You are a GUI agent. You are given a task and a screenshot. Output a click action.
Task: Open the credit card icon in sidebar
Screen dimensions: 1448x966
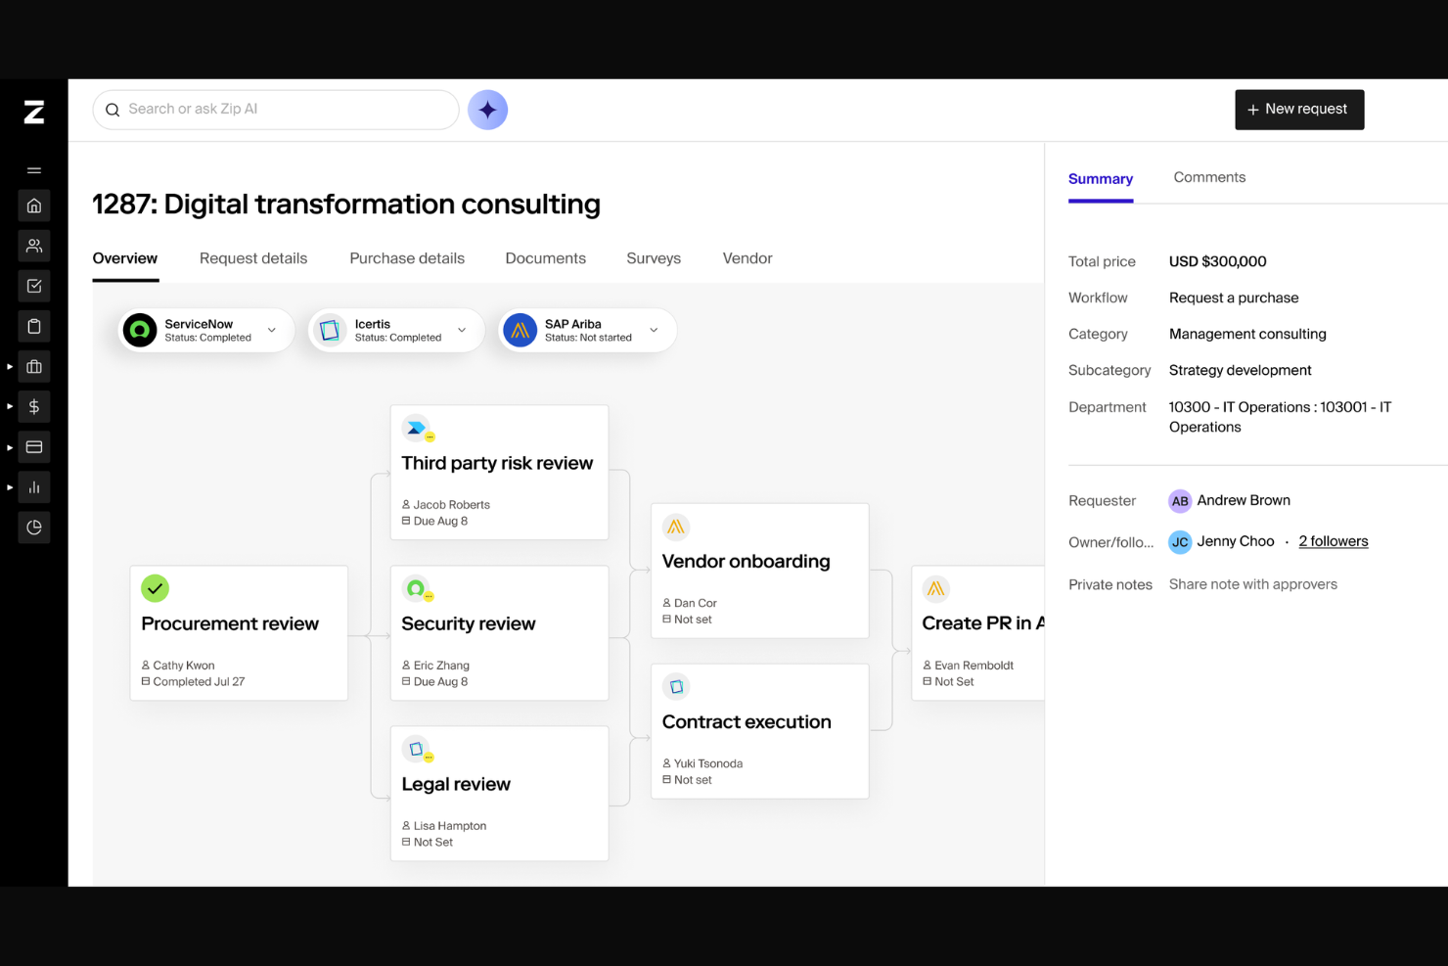click(x=34, y=446)
